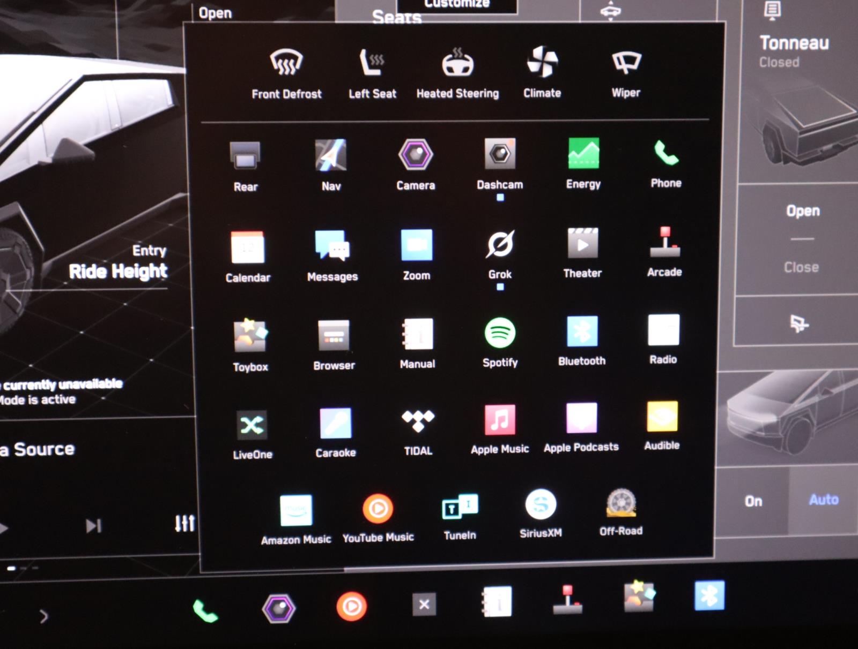Select the On mode option
858x649 pixels.
(x=753, y=502)
